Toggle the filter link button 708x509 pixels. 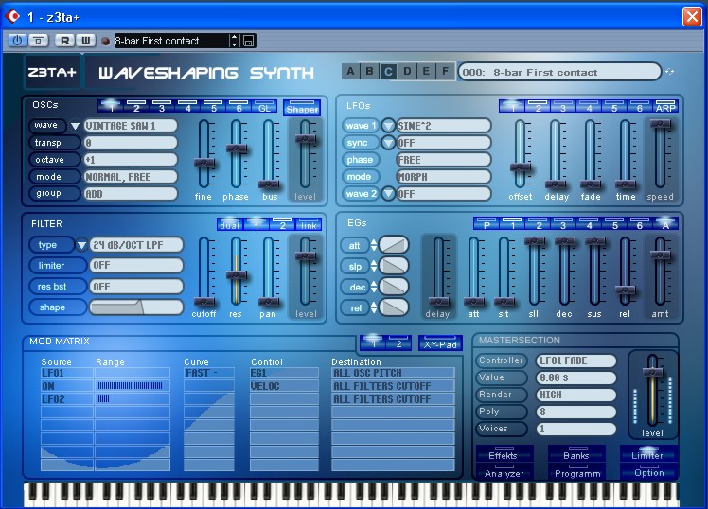[x=309, y=224]
